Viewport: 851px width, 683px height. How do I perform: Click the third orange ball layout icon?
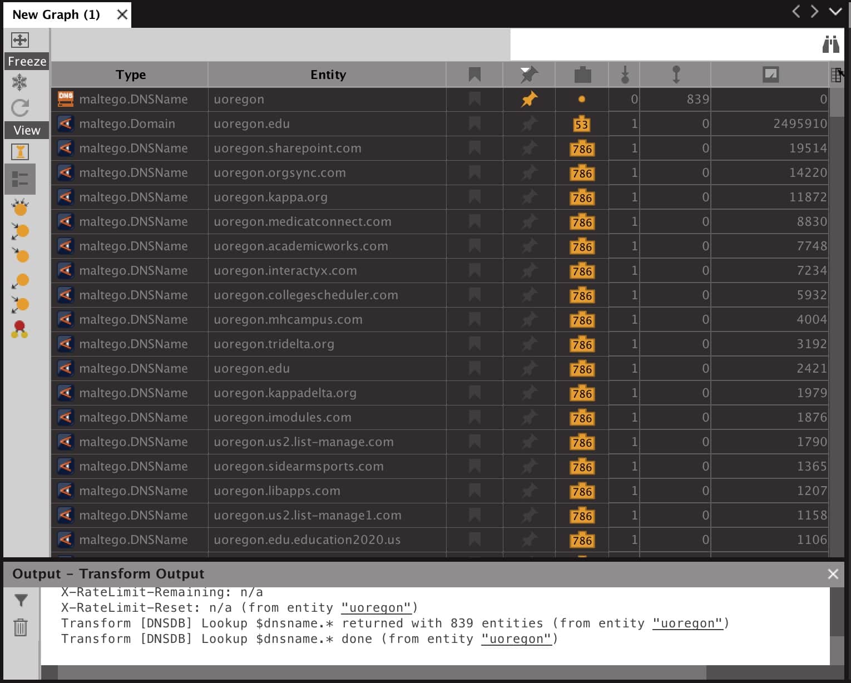pos(20,255)
